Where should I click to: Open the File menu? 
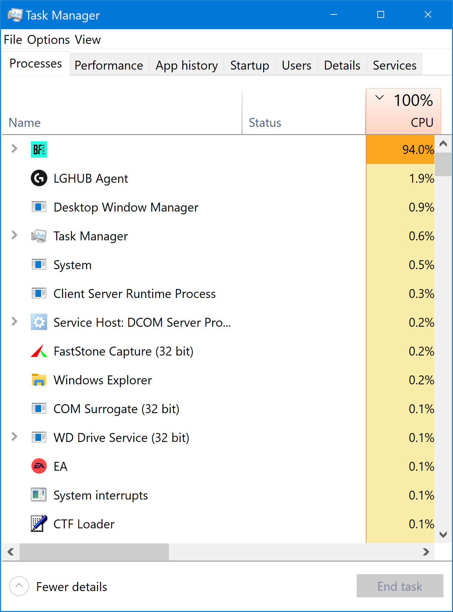tap(13, 40)
